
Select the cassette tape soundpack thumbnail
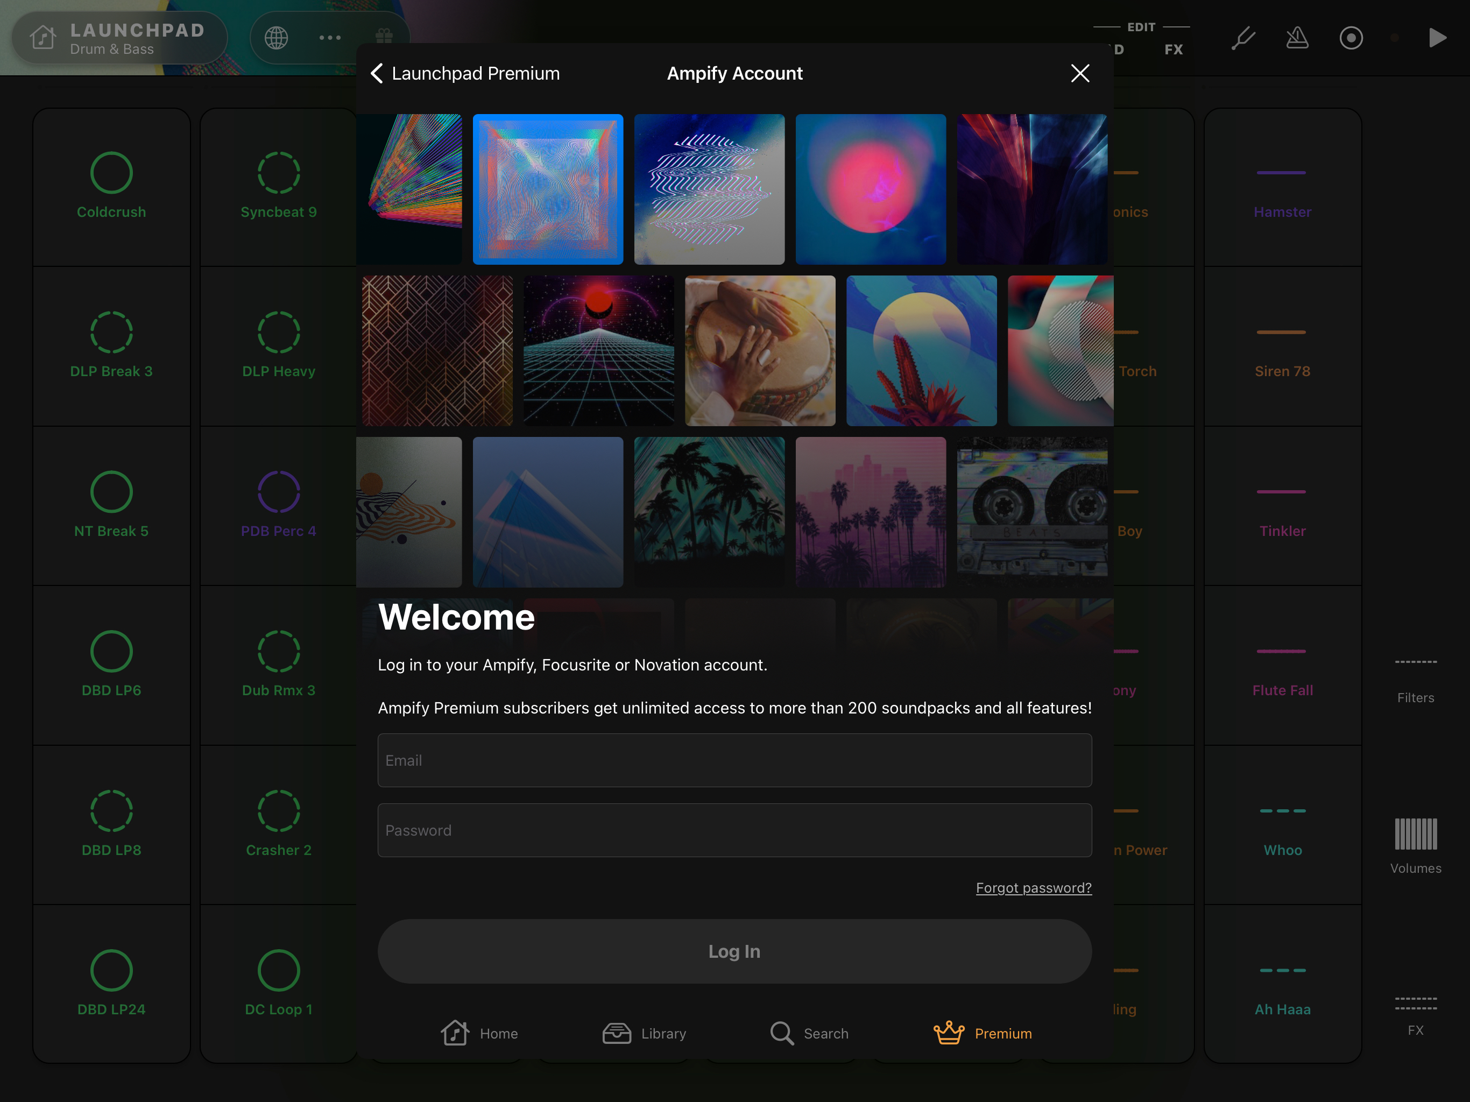(1032, 512)
